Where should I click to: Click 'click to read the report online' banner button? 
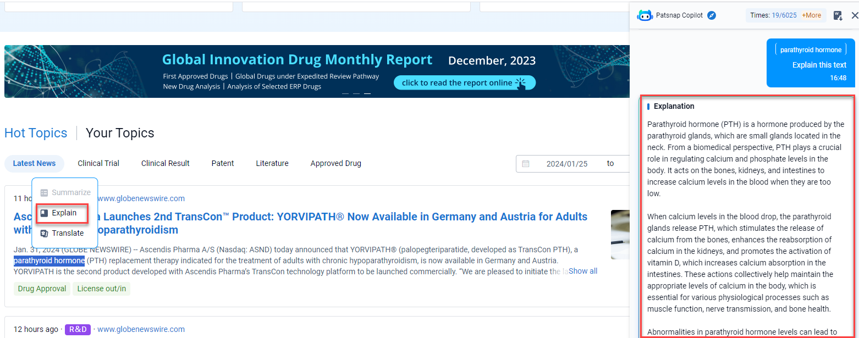coord(464,83)
